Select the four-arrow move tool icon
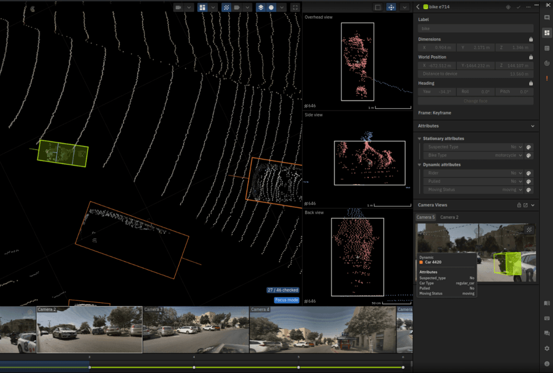This screenshot has height=373, width=553. [x=391, y=7]
